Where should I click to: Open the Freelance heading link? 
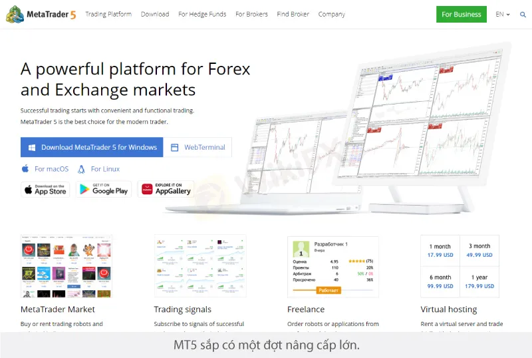pyautogui.click(x=306, y=309)
